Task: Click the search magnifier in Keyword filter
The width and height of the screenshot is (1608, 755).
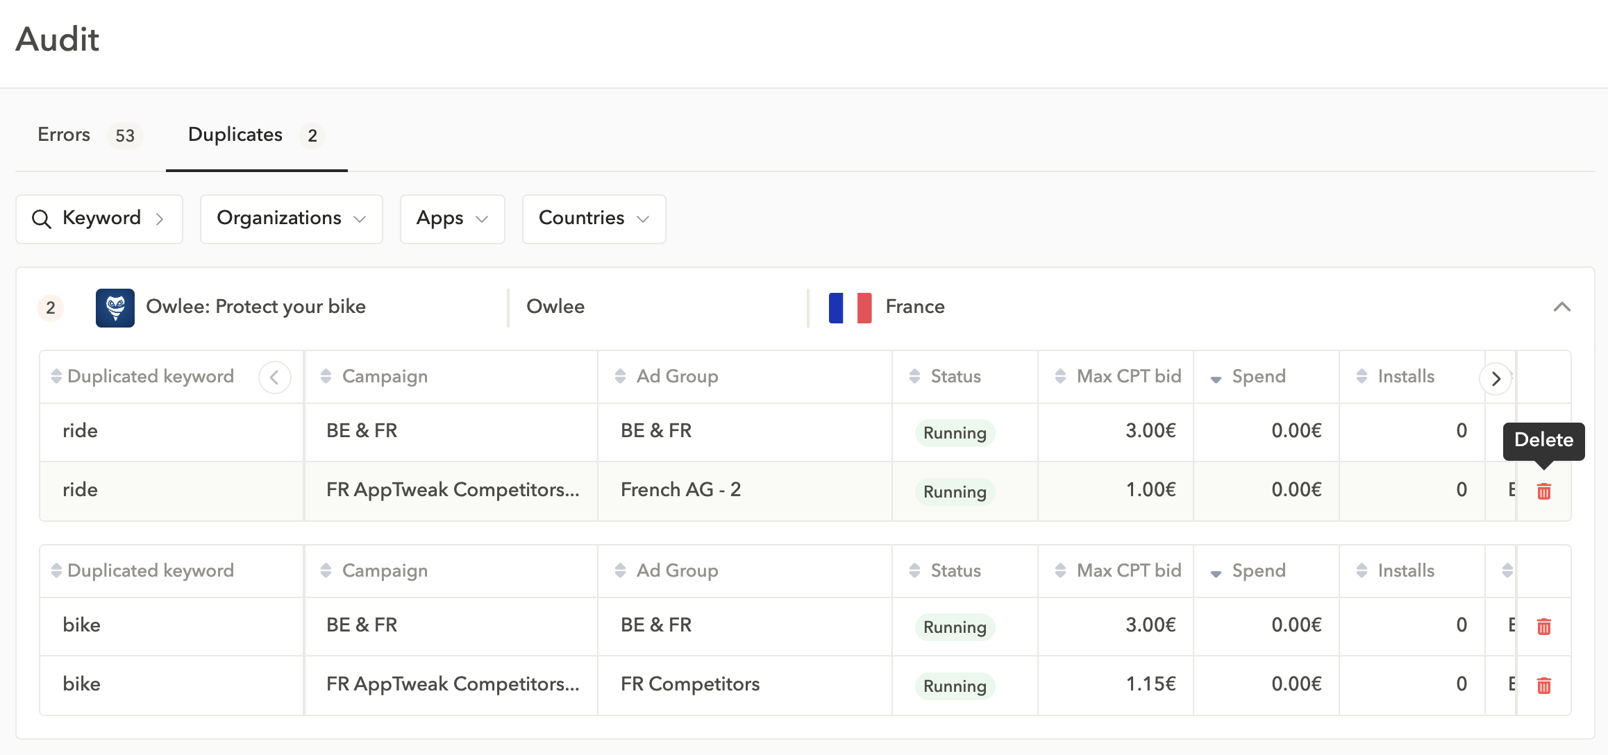Action: tap(42, 219)
